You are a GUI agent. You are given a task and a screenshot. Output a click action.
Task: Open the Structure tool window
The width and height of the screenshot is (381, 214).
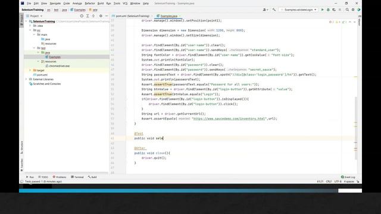pos(21,147)
